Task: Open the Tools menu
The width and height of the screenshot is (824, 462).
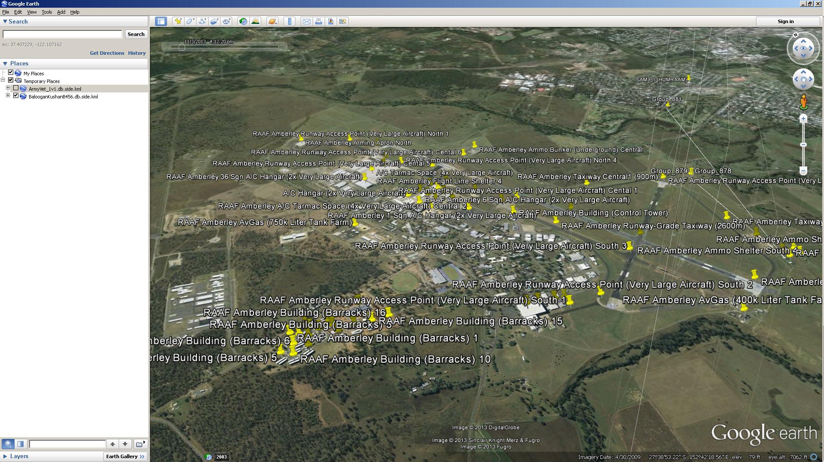Action: click(x=47, y=12)
